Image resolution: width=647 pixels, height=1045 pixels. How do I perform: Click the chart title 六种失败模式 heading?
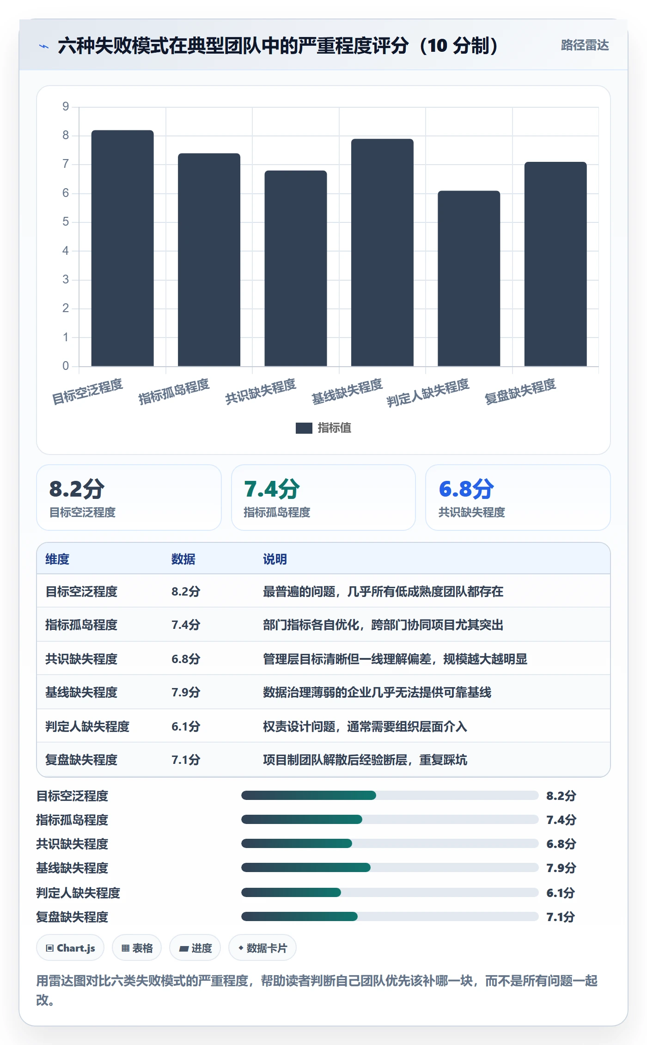[x=278, y=45]
